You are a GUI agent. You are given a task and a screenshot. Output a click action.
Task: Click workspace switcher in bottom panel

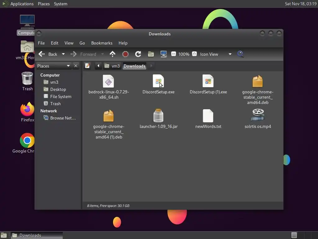point(304,235)
